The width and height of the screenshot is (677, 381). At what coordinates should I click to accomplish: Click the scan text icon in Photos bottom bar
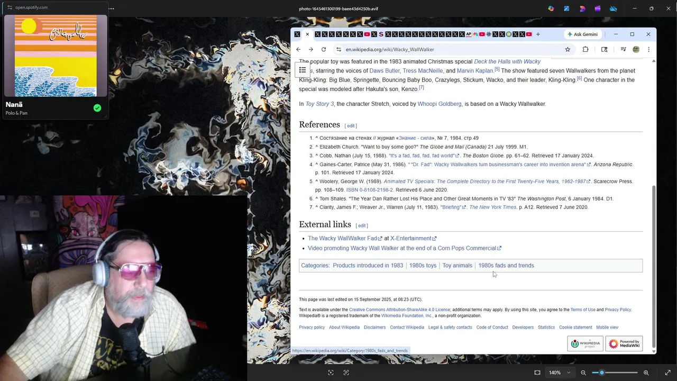pos(346,373)
